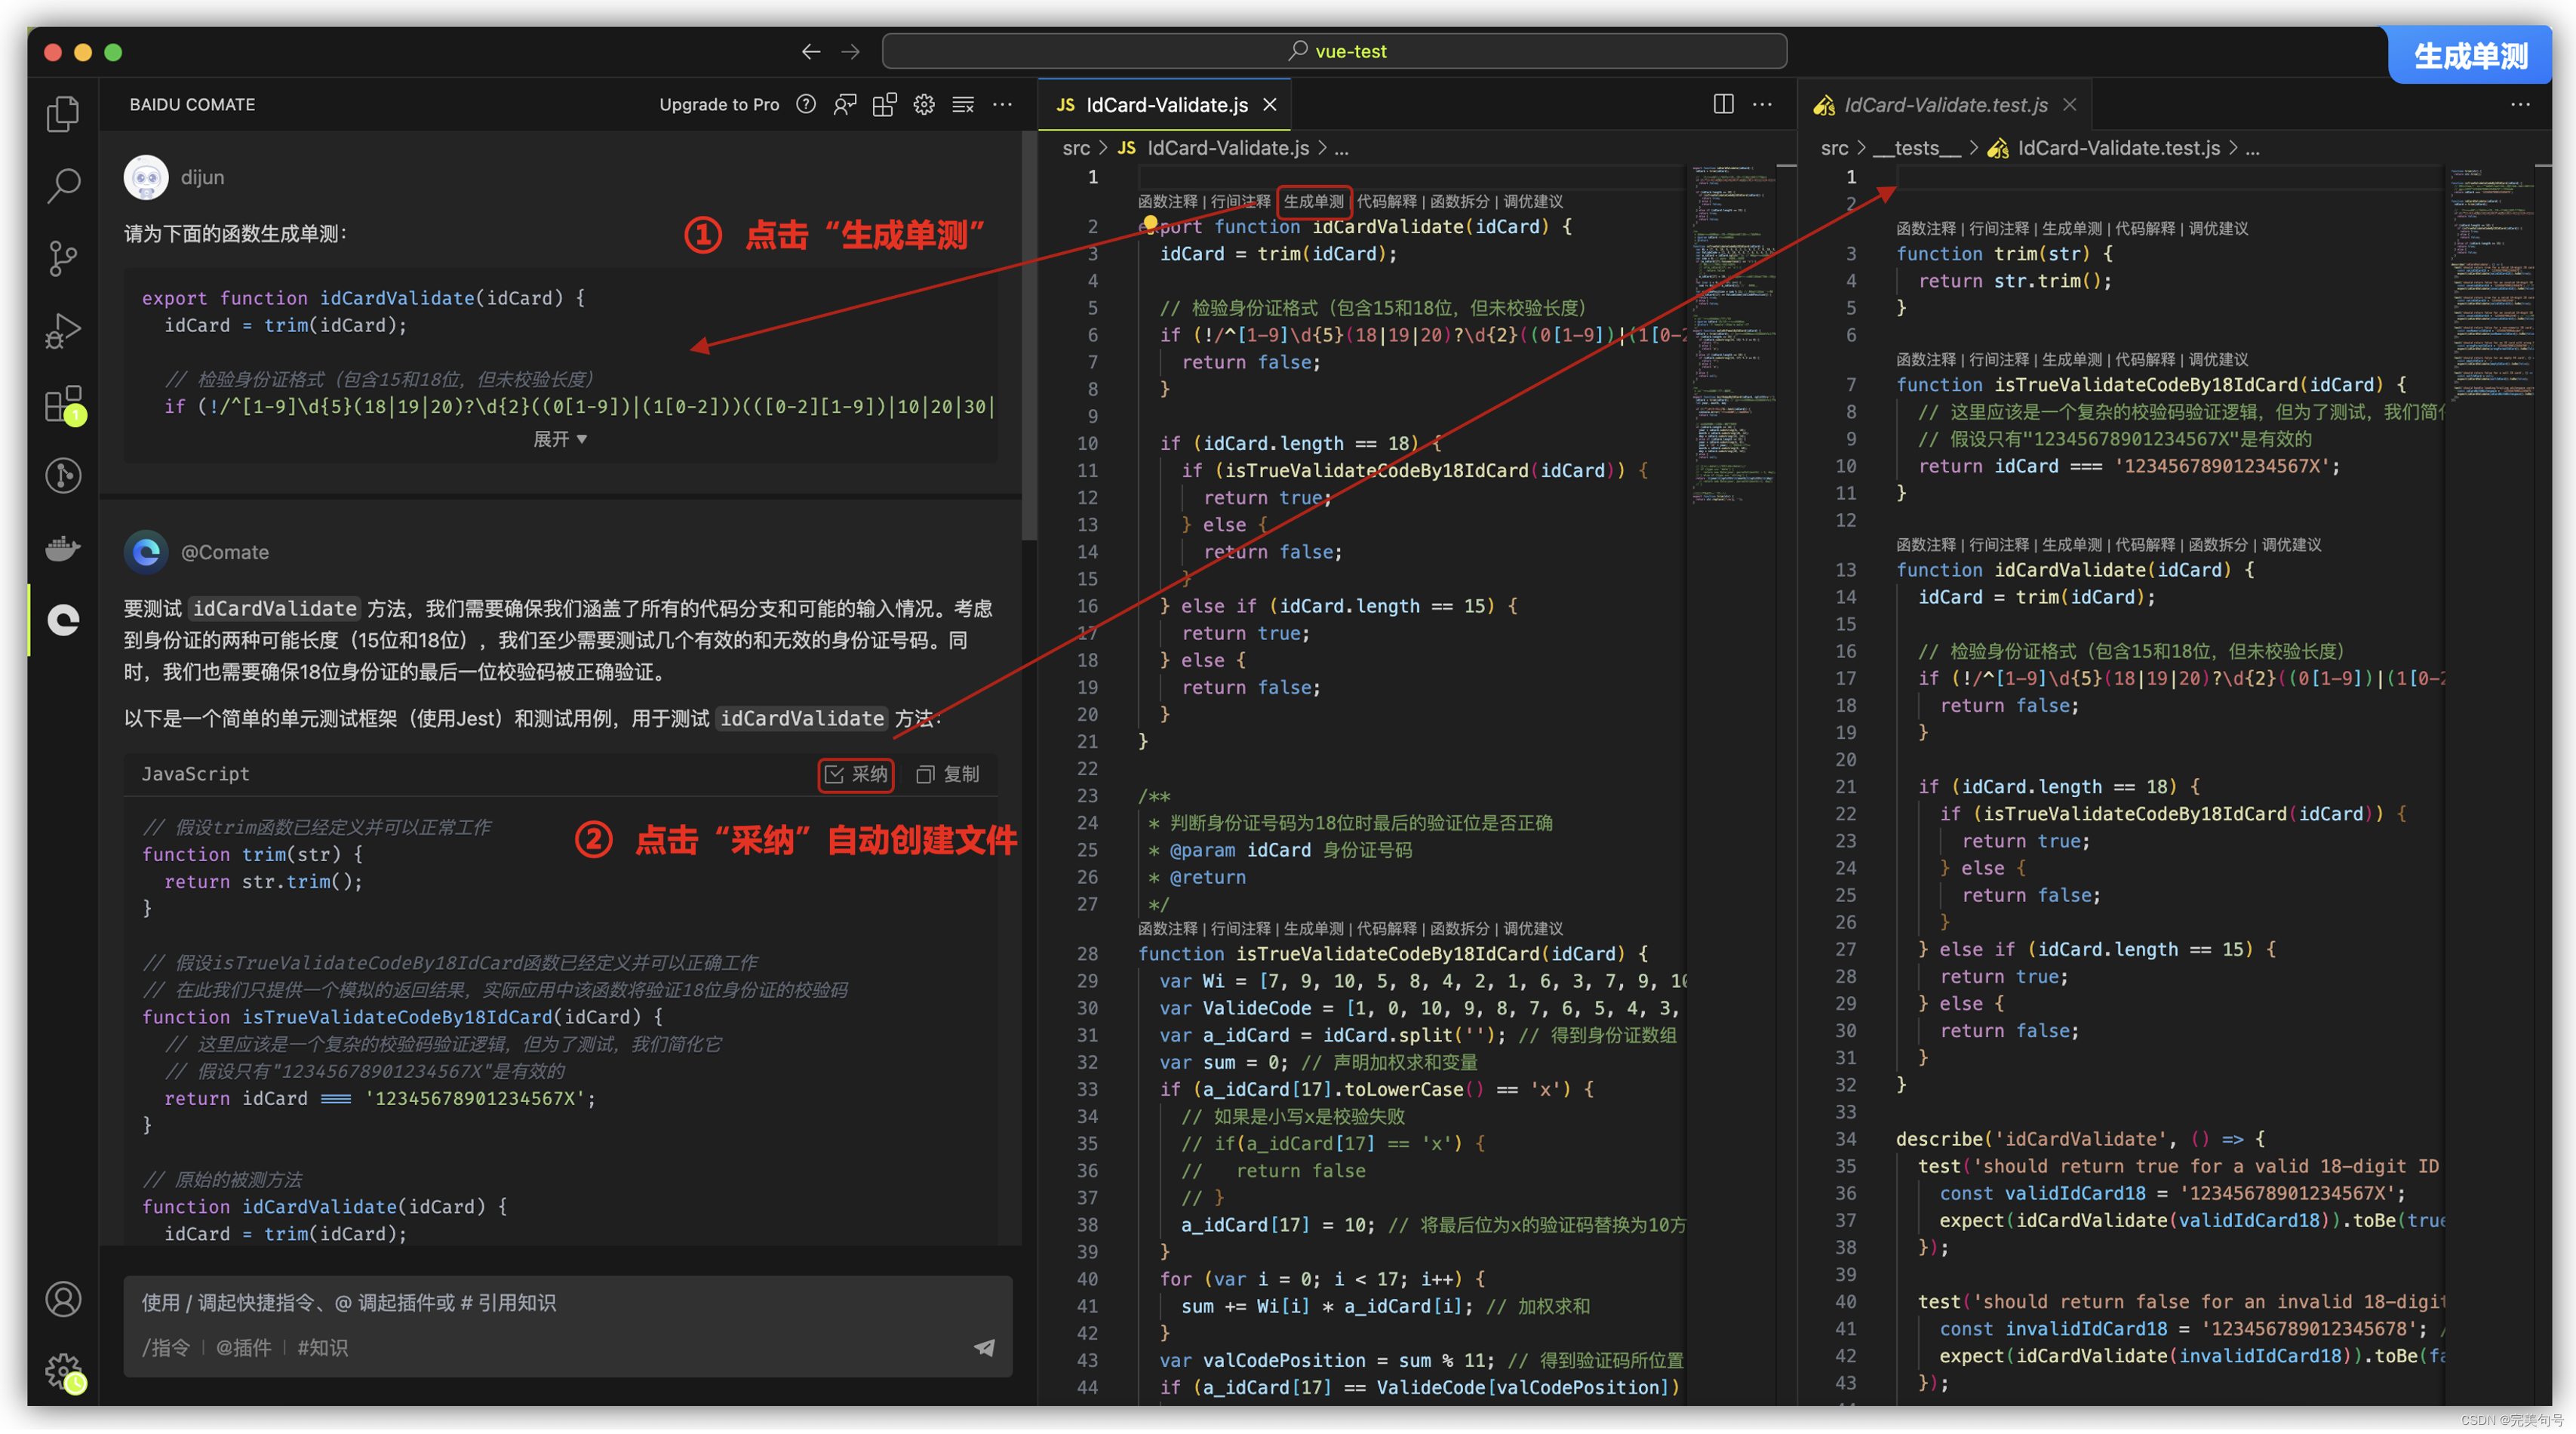Image resolution: width=2576 pixels, height=1434 pixels.
Task: Click #知识 shortcut under chat input
Action: (323, 1348)
